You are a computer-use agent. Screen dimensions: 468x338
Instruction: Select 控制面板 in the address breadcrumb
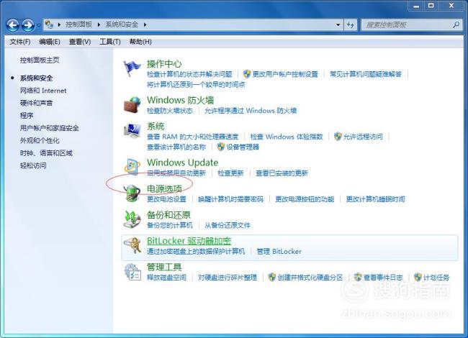[78, 24]
